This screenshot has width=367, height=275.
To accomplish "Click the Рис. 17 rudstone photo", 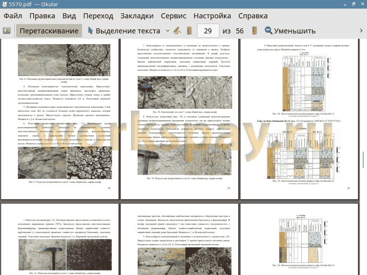I will (65, 163).
